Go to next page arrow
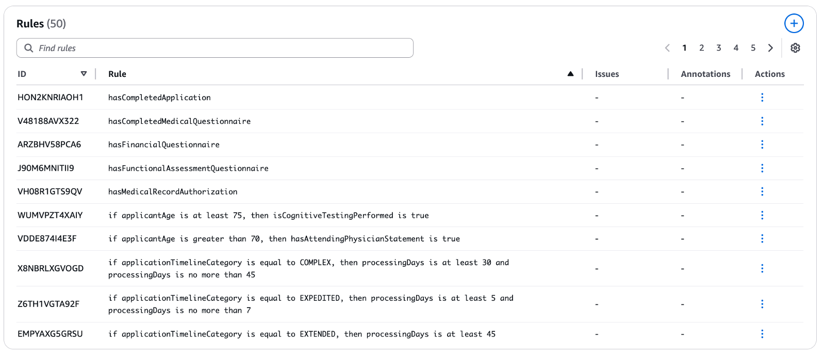Image resolution: width=824 pixels, height=354 pixels. point(770,48)
